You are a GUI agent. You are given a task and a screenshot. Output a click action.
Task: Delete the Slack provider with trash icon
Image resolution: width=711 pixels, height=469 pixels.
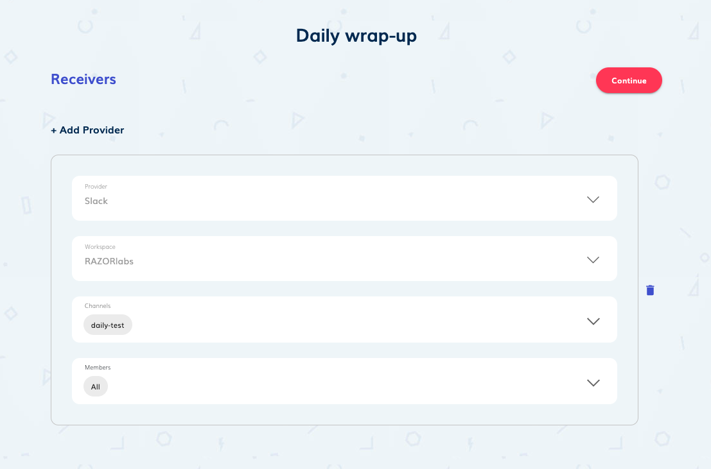(x=650, y=290)
